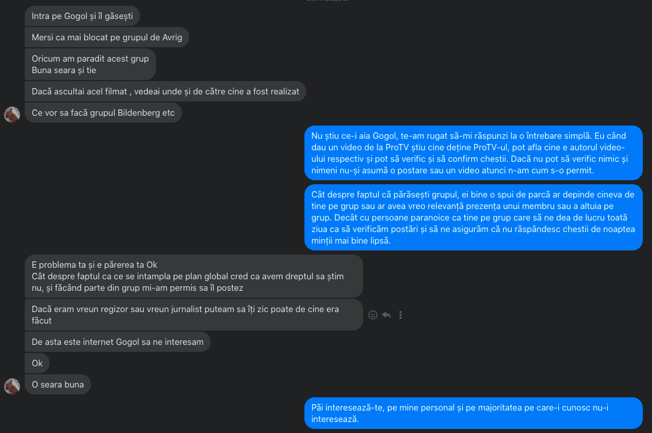The width and height of the screenshot is (652, 433).
Task: Click the 'Buna seara și tie' text line
Action: click(64, 70)
